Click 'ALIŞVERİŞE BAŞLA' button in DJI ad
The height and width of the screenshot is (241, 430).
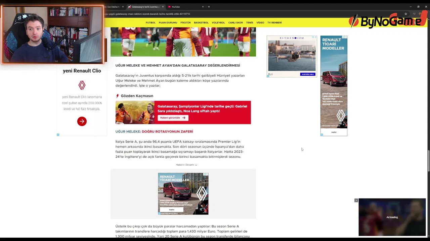click(308, 74)
